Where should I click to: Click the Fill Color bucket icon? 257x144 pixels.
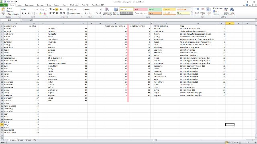point(40,13)
